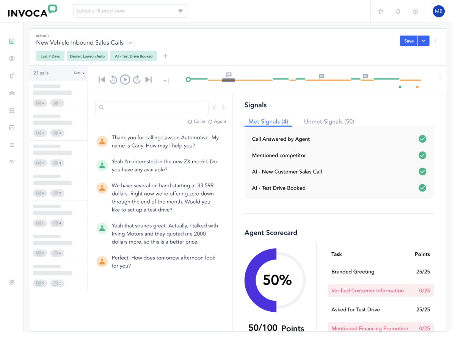Image resolution: width=455 pixels, height=345 pixels.
Task: Open the Save button dropdown arrow
Action: 424,41
